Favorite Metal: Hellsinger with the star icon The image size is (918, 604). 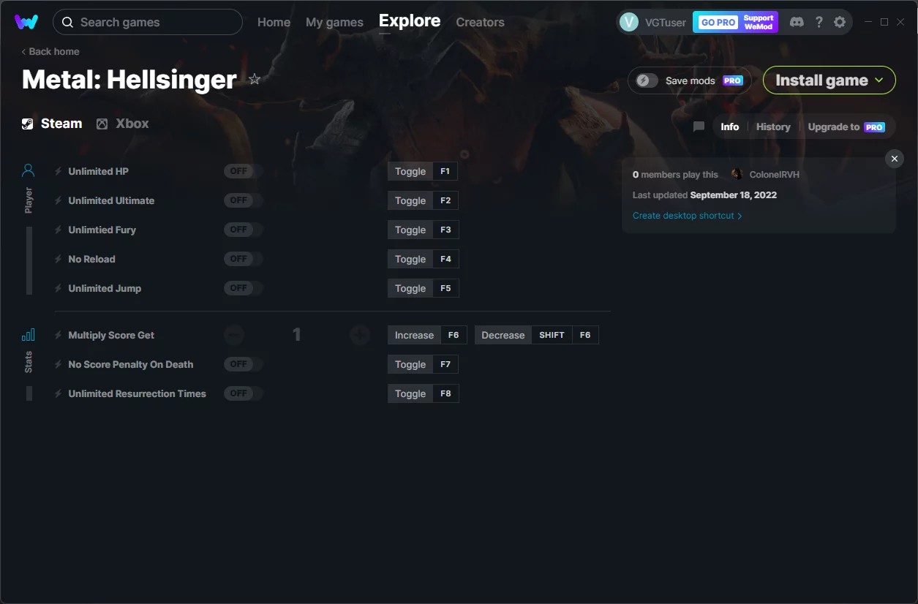255,79
